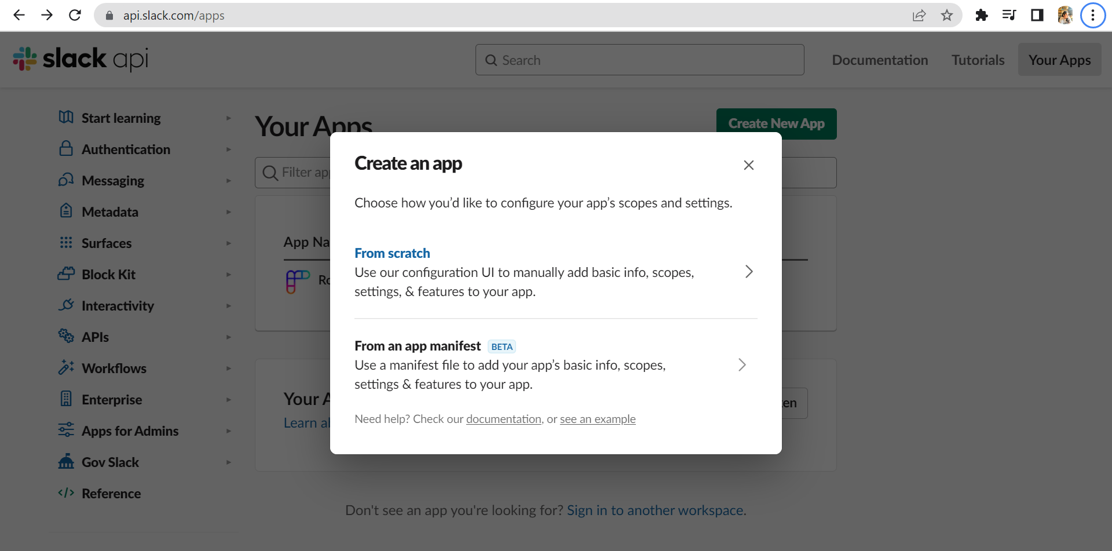Reload the page using the refresh icon

[75, 16]
